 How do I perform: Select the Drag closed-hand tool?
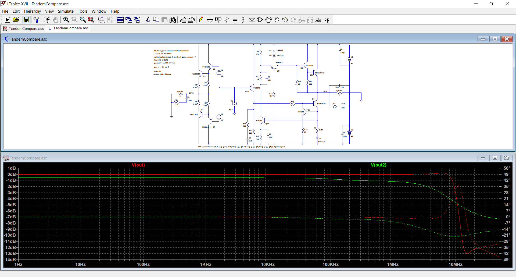277,20
